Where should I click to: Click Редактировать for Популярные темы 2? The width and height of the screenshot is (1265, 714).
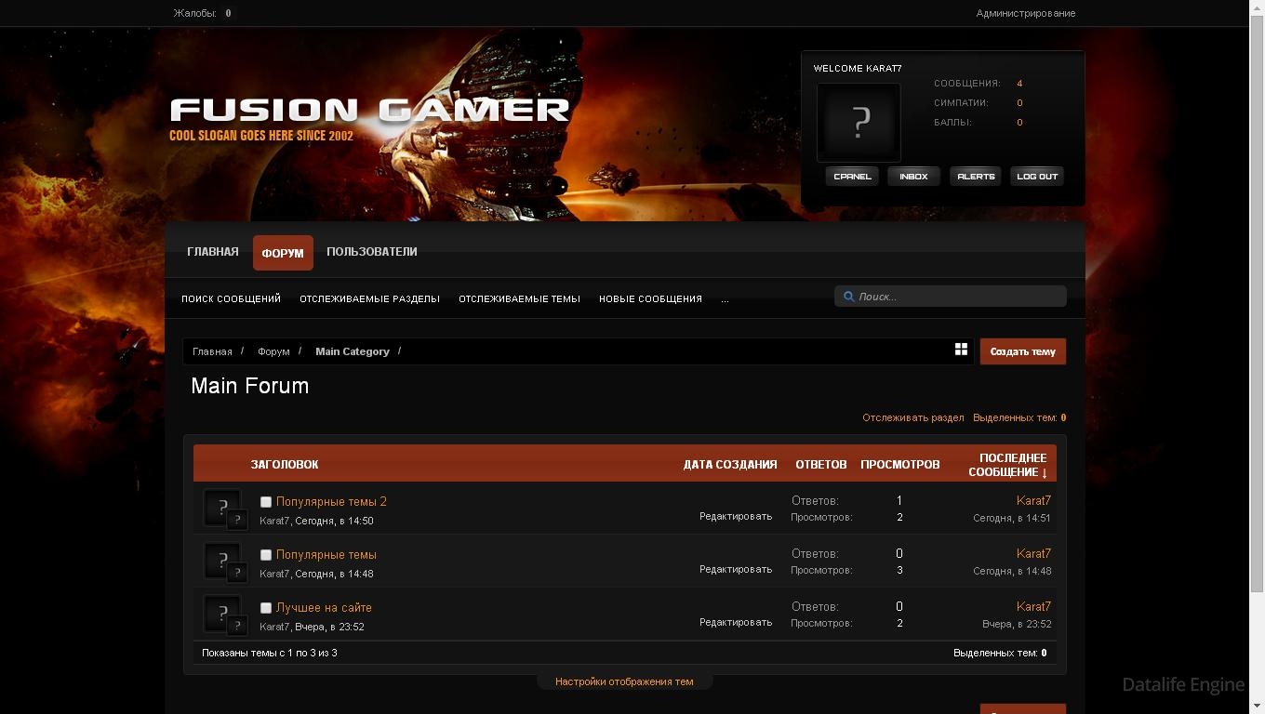[x=736, y=517]
